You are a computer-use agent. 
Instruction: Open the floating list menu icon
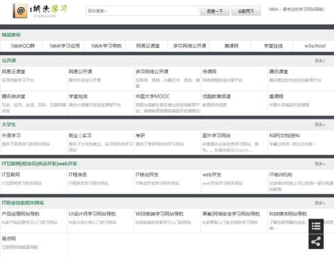pyautogui.click(x=316, y=226)
